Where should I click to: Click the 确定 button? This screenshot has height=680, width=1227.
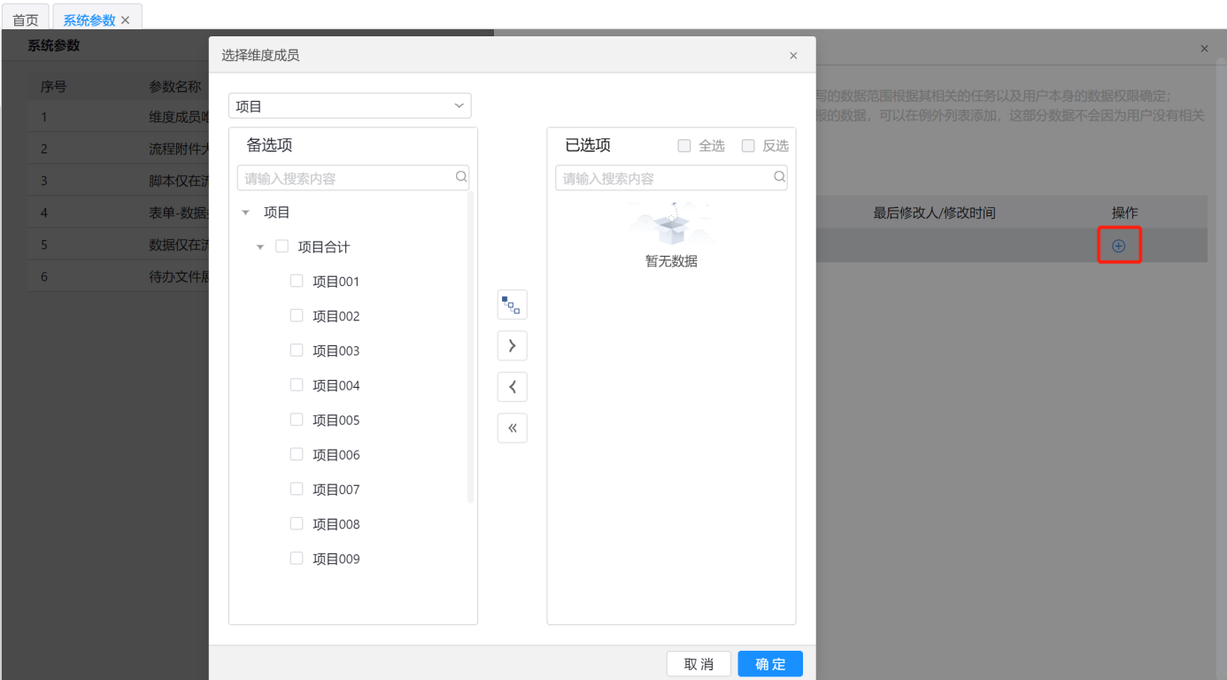[x=769, y=664]
